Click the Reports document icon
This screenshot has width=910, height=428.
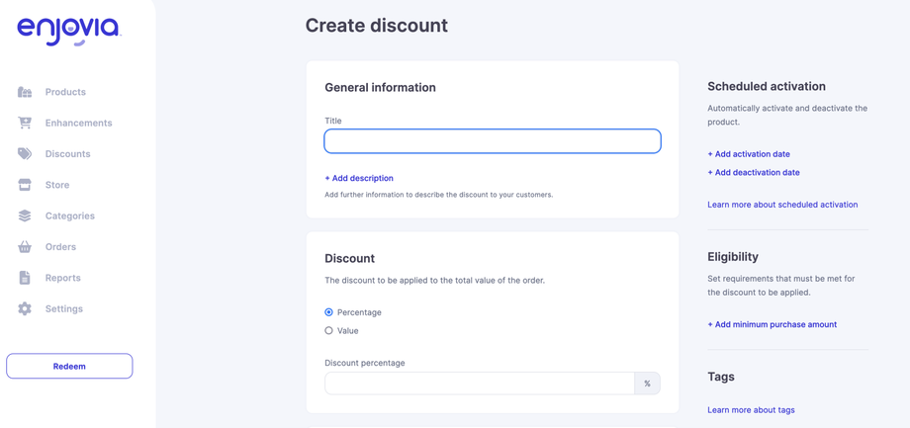point(25,278)
